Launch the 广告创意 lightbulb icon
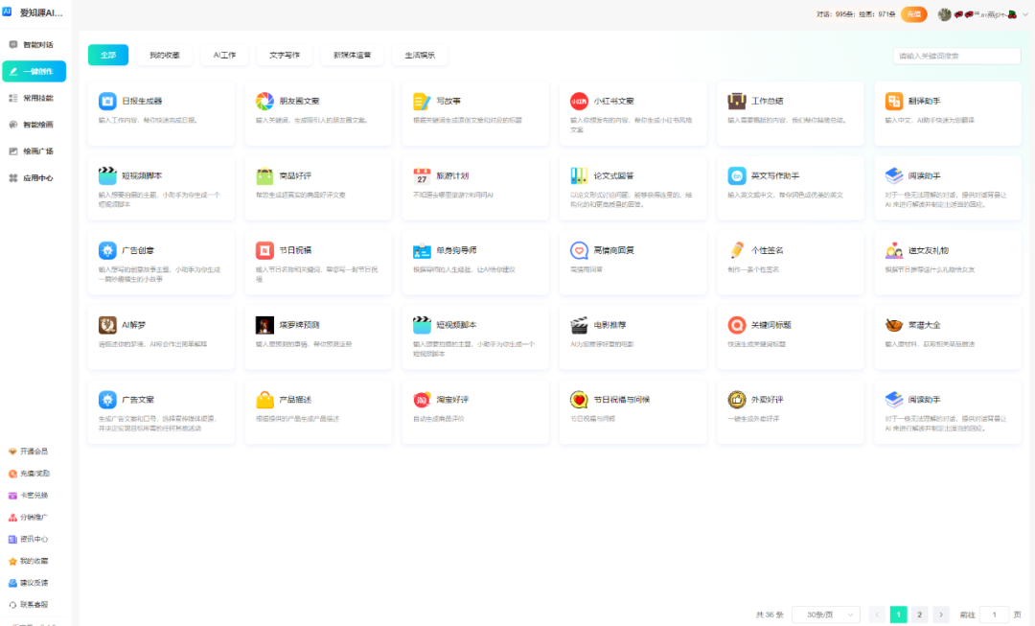This screenshot has height=626, width=1035. pos(107,250)
